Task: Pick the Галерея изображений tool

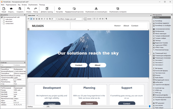Action: tap(161, 36)
